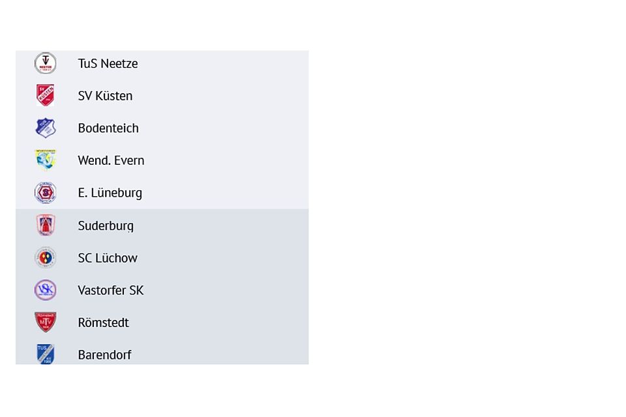Open the TuS Neetze team link
Image resolution: width=626 pixels, height=417 pixels.
108,64
